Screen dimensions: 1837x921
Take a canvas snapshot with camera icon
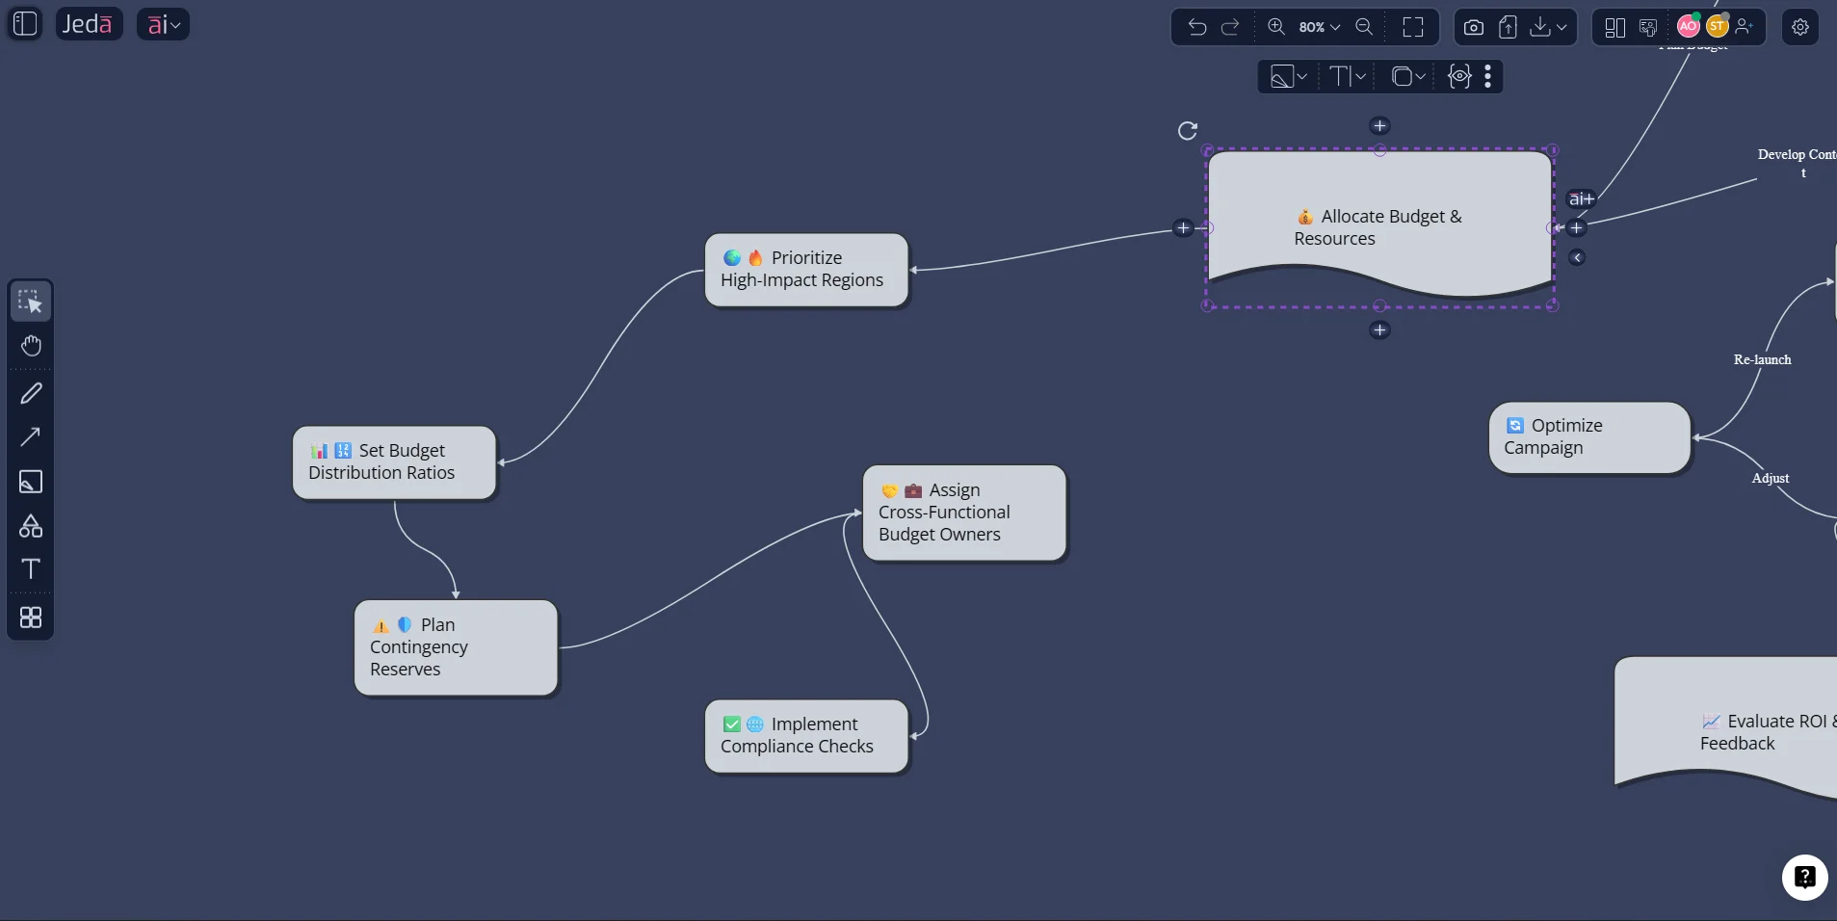[x=1473, y=26]
